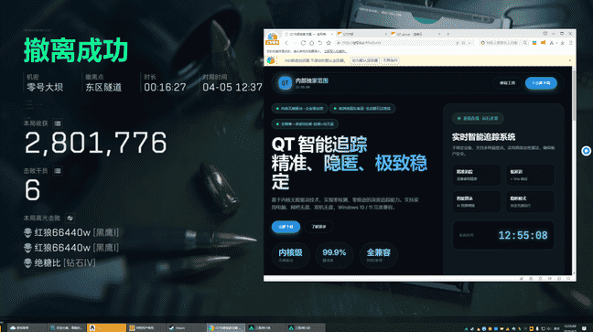Click the 不再提问 button in the notice bar
593x332 pixels.
[x=390, y=60]
